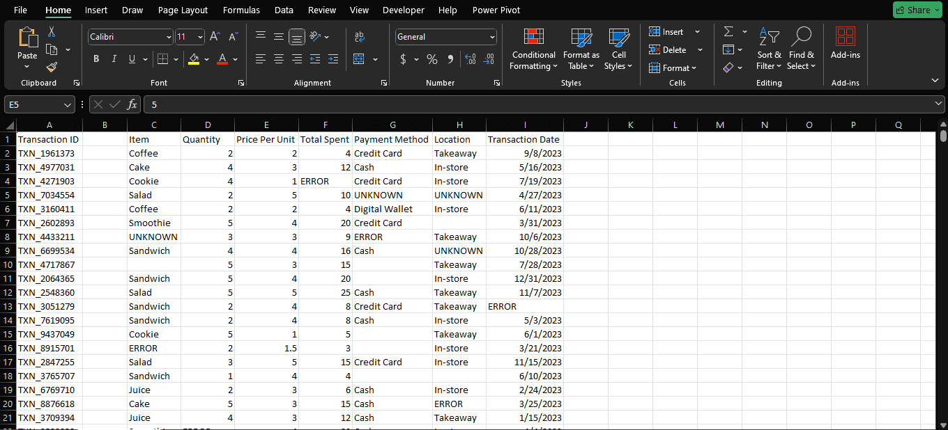Open the Font dialog launcher
Screen dimensions: 948x430
[241, 83]
